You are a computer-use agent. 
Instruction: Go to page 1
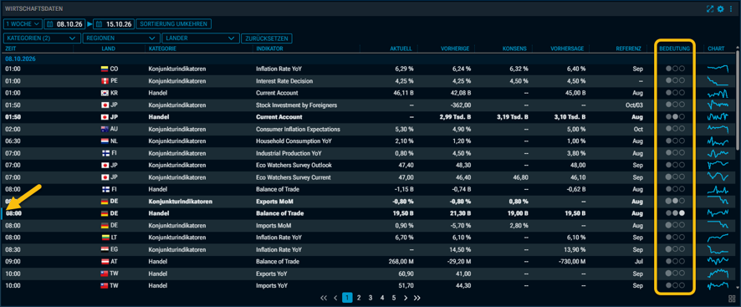pyautogui.click(x=347, y=298)
